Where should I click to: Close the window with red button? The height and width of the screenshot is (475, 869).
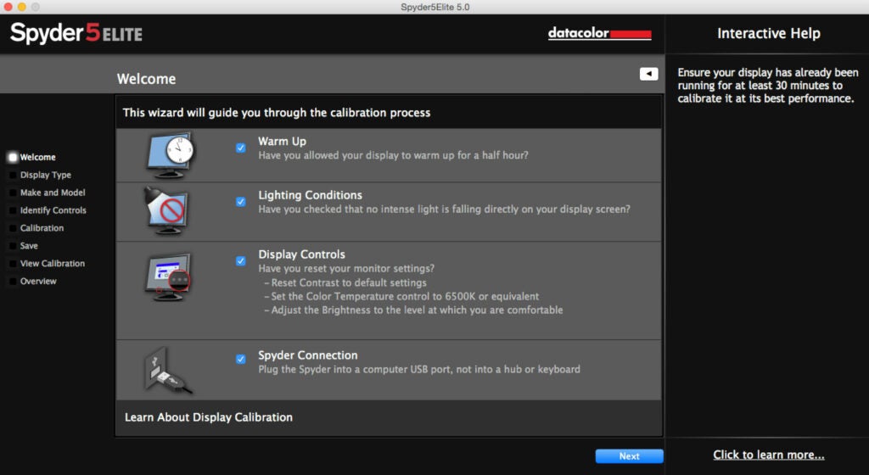tap(8, 7)
